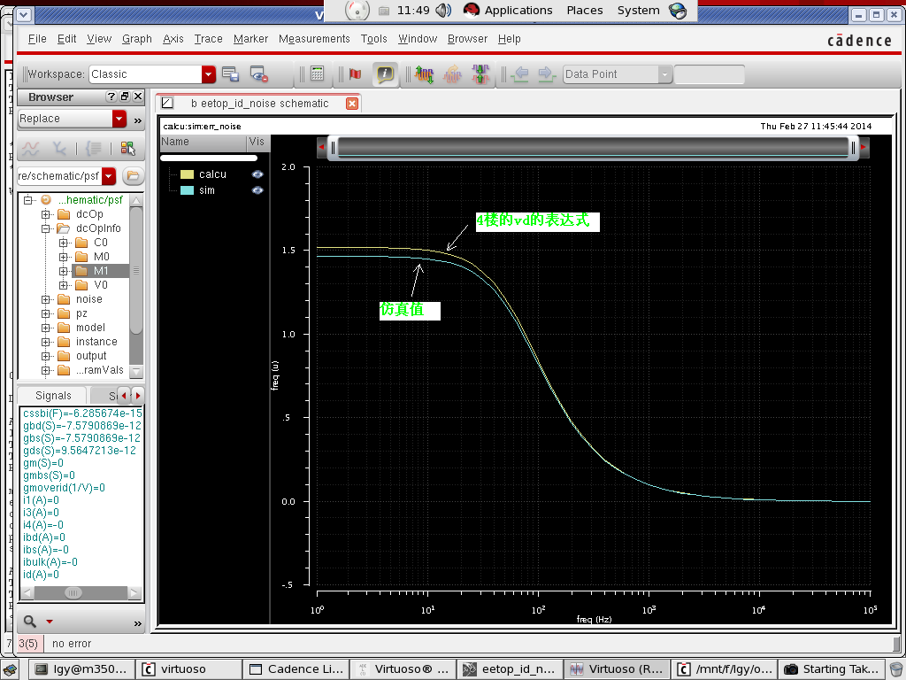Image resolution: width=906 pixels, height=680 pixels.
Task: Click the red flag marker icon
Action: 355,74
